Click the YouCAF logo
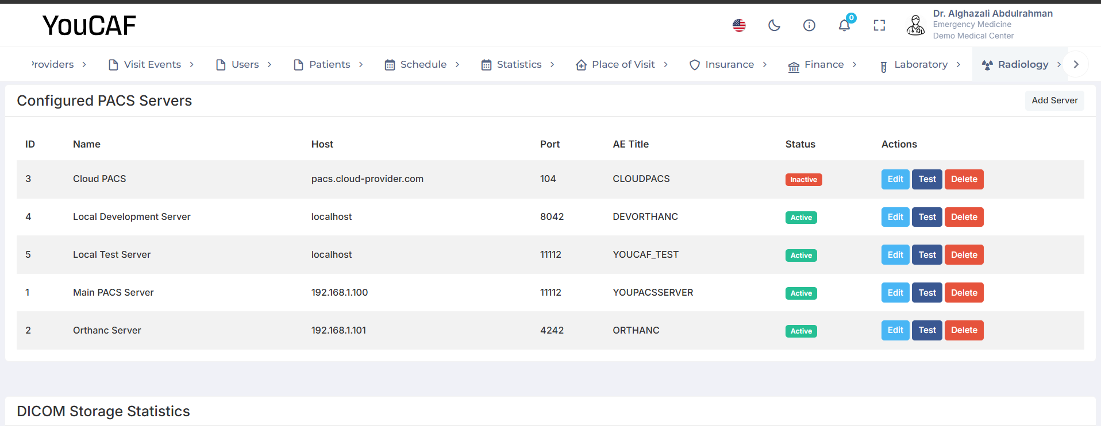 (x=89, y=25)
